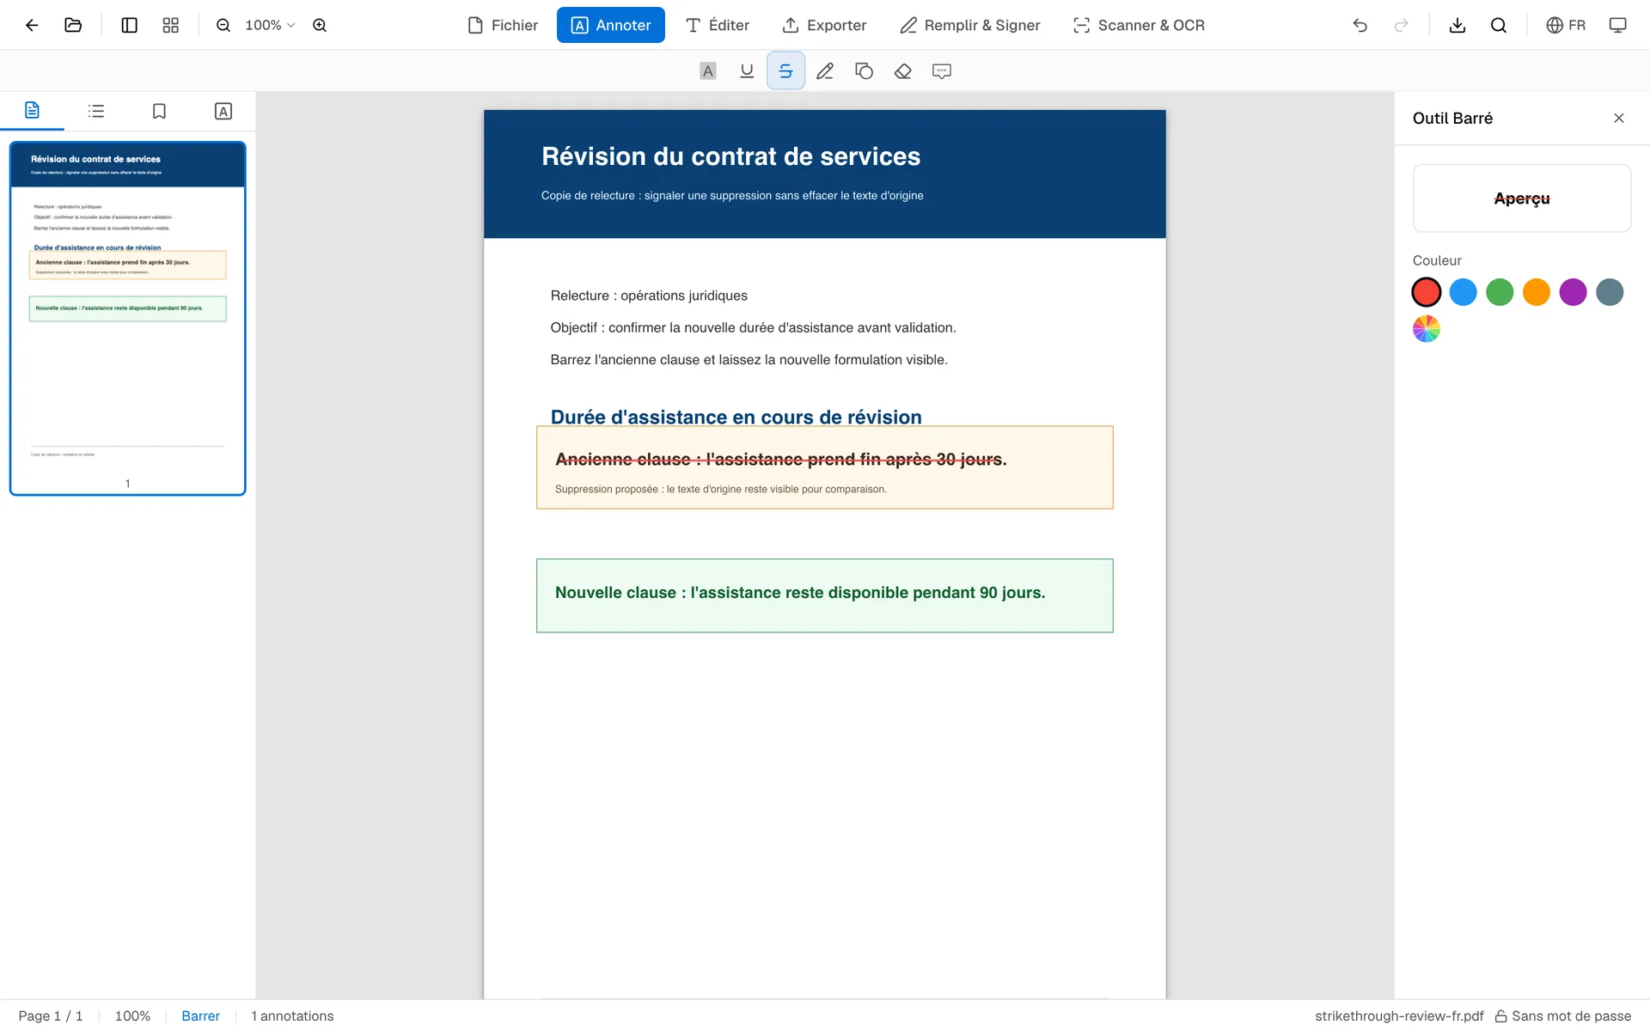Open a file with the folder icon
This screenshot has width=1650, height=1031.
pyautogui.click(x=73, y=25)
